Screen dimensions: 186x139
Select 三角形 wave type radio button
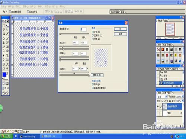[x=93, y=36]
